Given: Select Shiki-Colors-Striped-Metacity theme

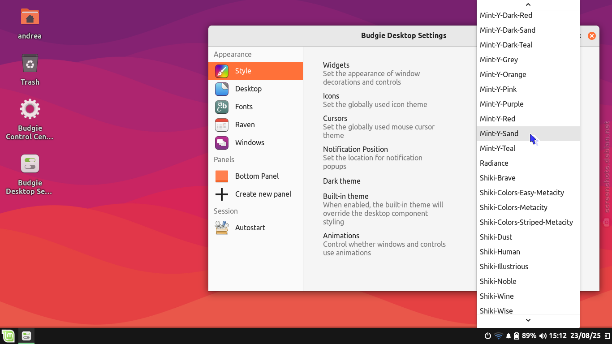Looking at the screenshot, I should point(528,222).
